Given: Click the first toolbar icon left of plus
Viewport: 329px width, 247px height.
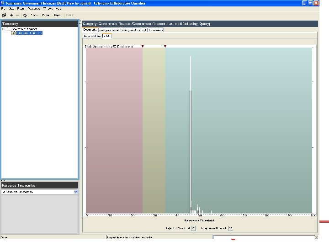Looking at the screenshot, I should (x=4, y=15).
